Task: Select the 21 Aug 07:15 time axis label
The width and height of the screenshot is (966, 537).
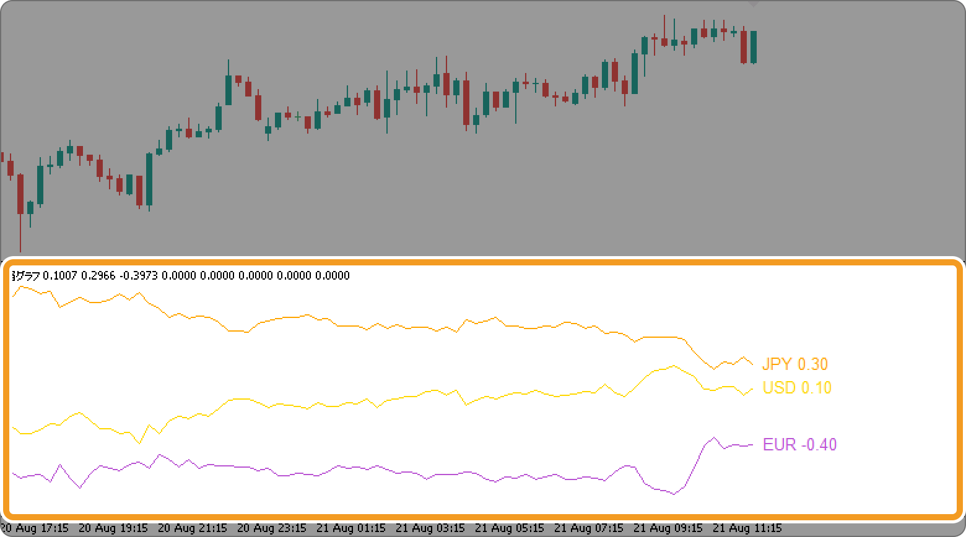Action: tap(589, 528)
